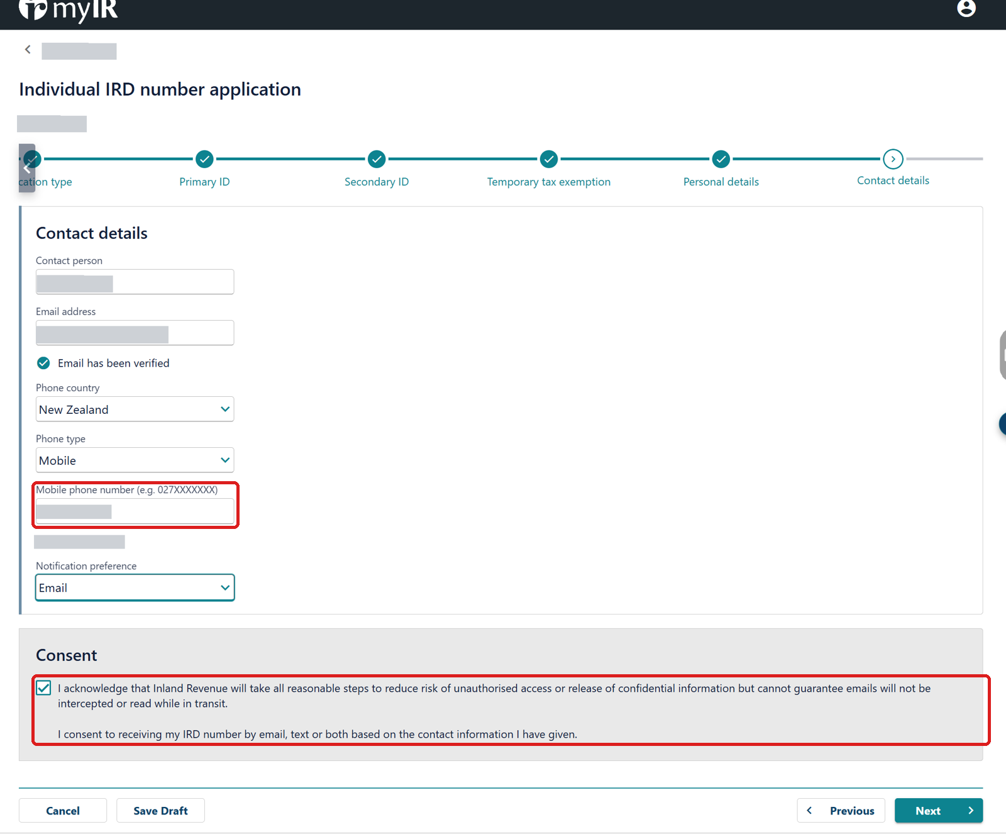Viewport: 1006px width, 834px height.
Task: Click the 'Individual IRD number application' heading
Action: (160, 89)
